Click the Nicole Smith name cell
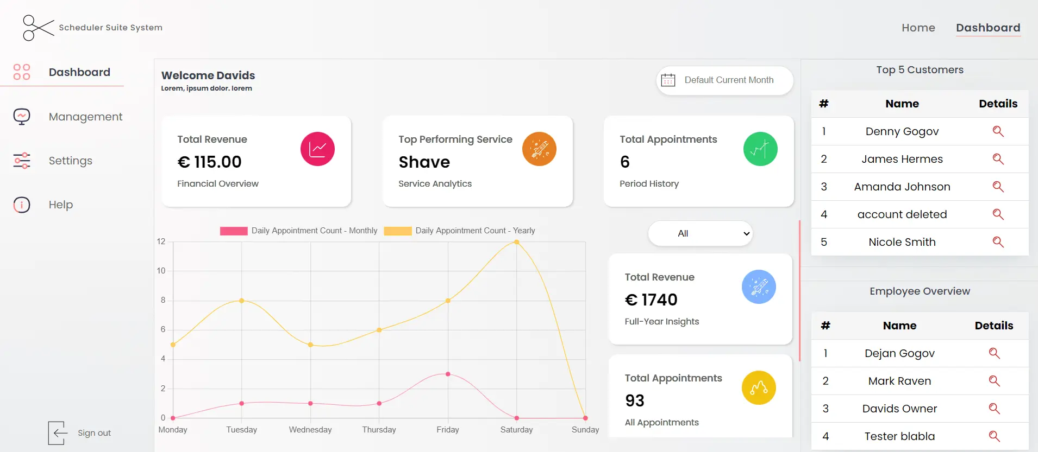This screenshot has height=452, width=1038. pos(902,242)
